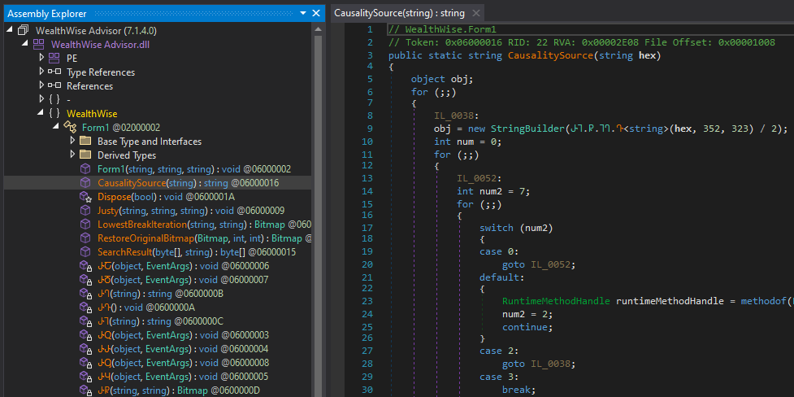794x397 pixels.
Task: Click the Type References node icon
Action: click(x=54, y=72)
